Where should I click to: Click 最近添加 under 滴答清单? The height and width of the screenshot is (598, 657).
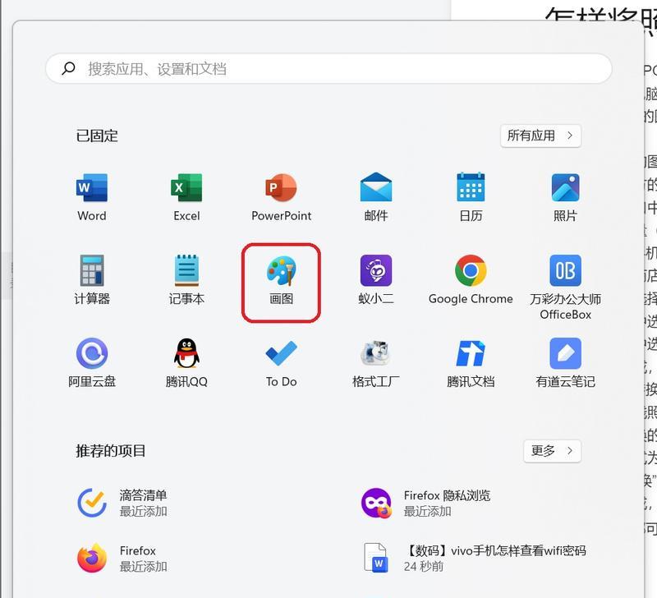tap(143, 511)
